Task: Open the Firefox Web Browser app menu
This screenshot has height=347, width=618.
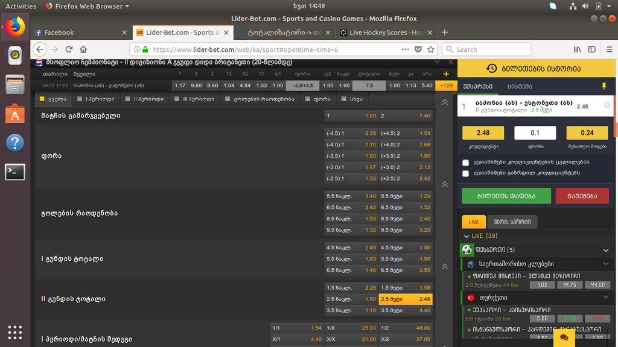Action: [88, 6]
